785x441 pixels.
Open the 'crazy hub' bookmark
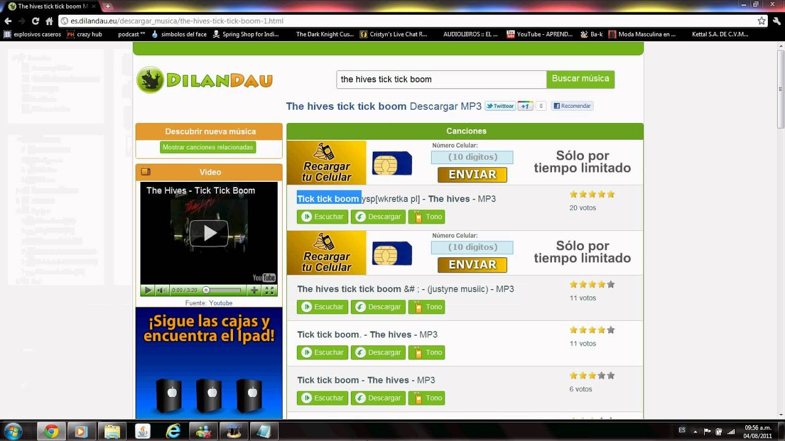[x=85, y=34]
